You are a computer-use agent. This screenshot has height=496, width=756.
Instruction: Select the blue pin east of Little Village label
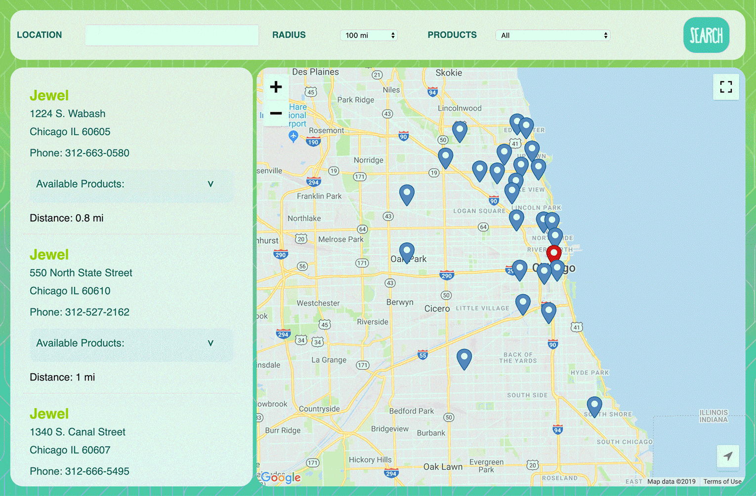[x=523, y=305]
